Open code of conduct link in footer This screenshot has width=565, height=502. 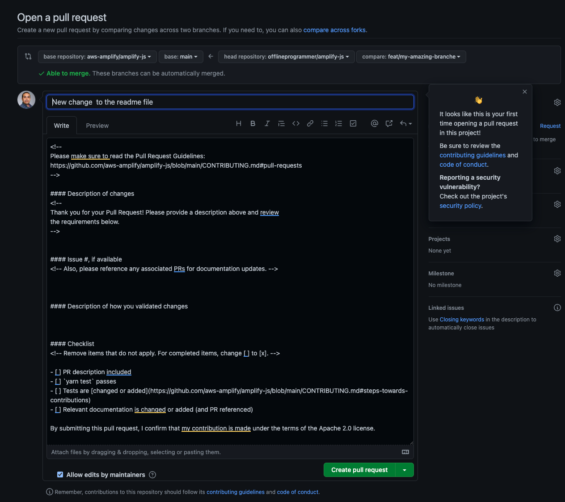click(298, 492)
